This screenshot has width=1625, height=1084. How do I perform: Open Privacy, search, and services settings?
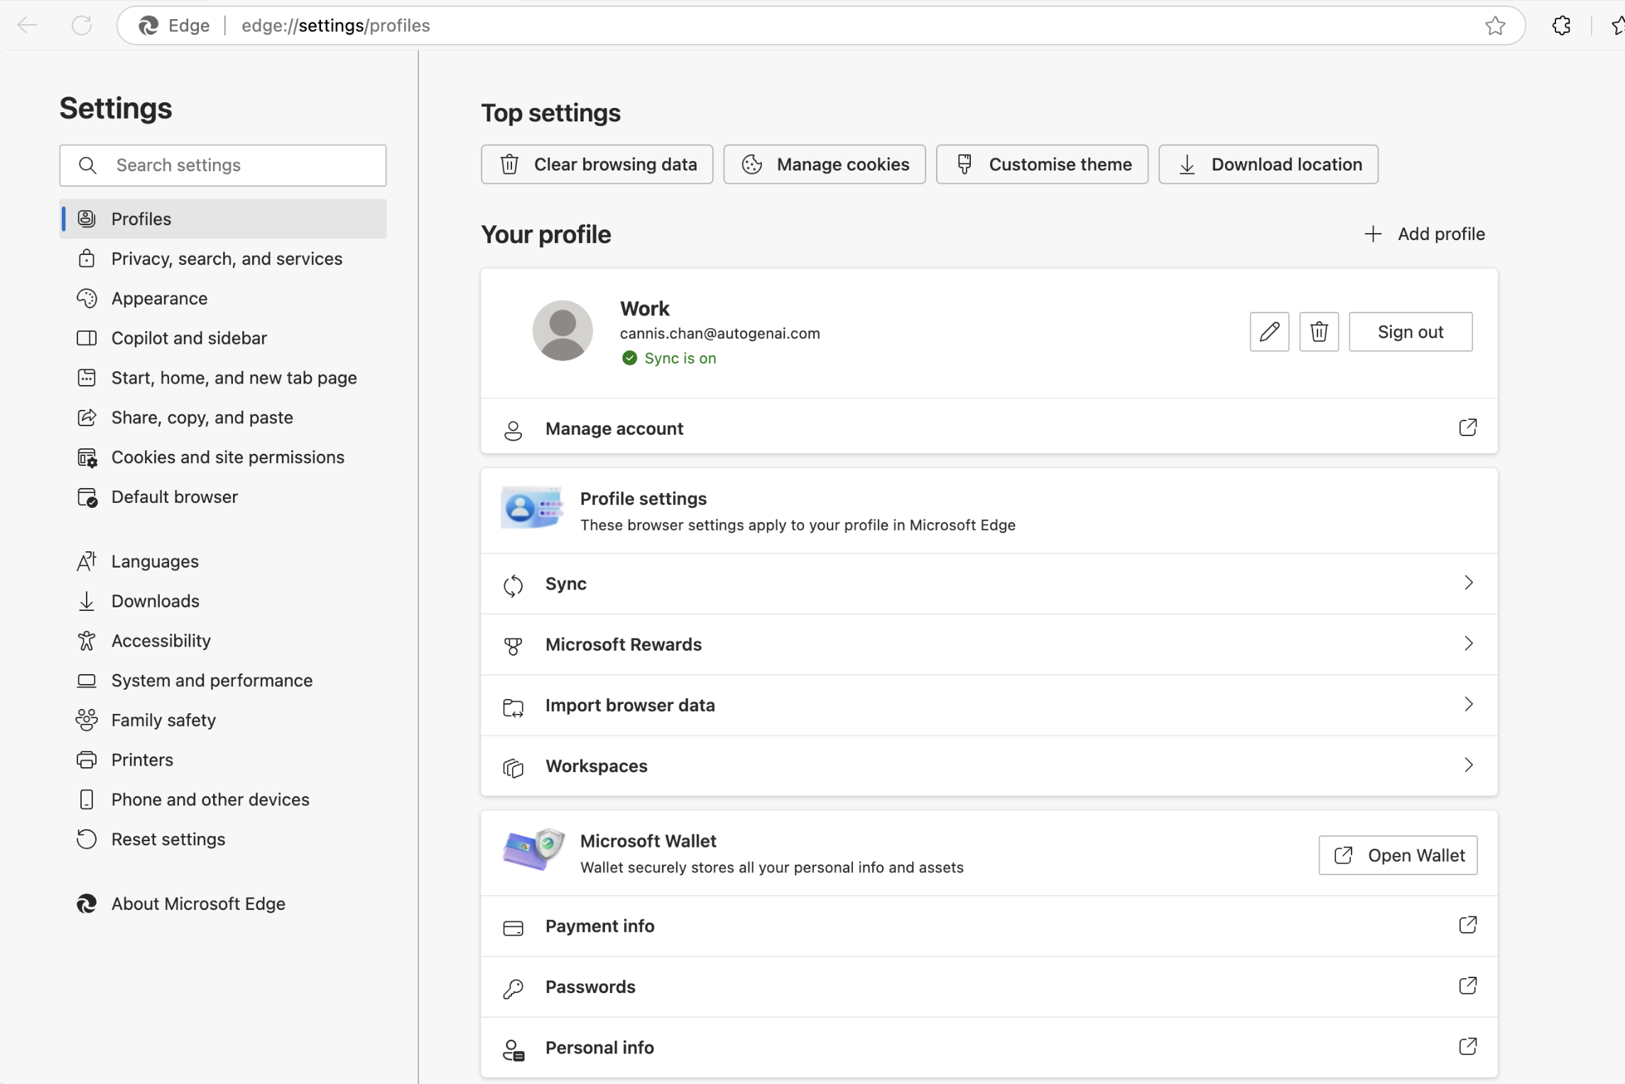pos(223,259)
